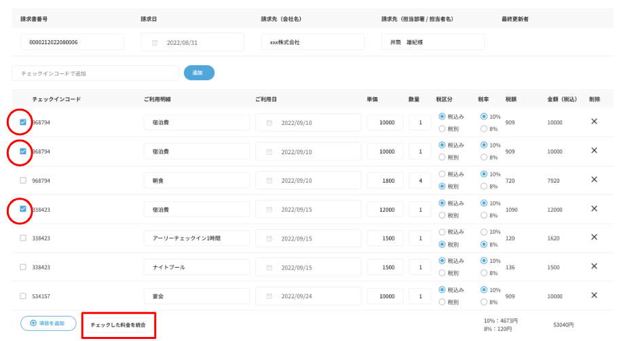The height and width of the screenshot is (341, 619).
Task: Delete the 朝食 row with X icon
Action: click(x=594, y=179)
